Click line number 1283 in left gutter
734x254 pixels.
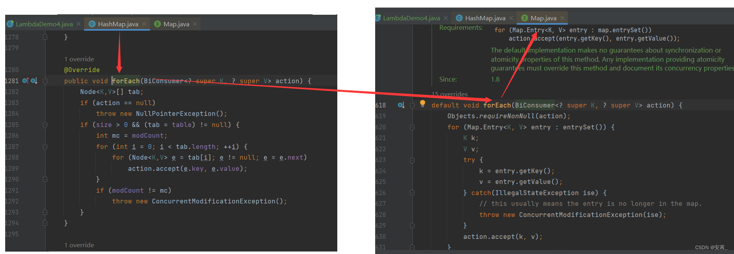click(x=12, y=103)
